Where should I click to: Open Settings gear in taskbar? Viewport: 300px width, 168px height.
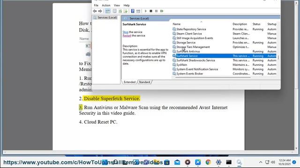(x=218, y=162)
